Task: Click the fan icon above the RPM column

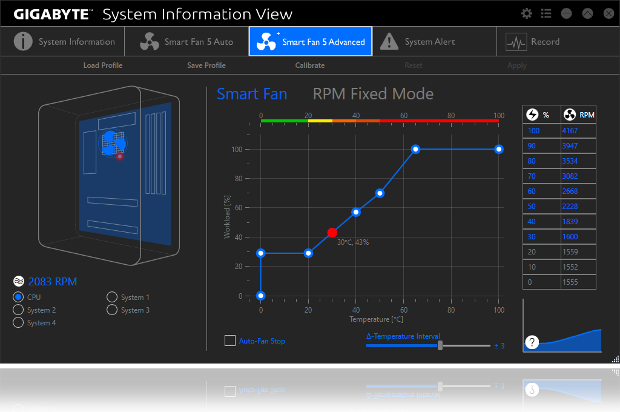Action: (569, 114)
